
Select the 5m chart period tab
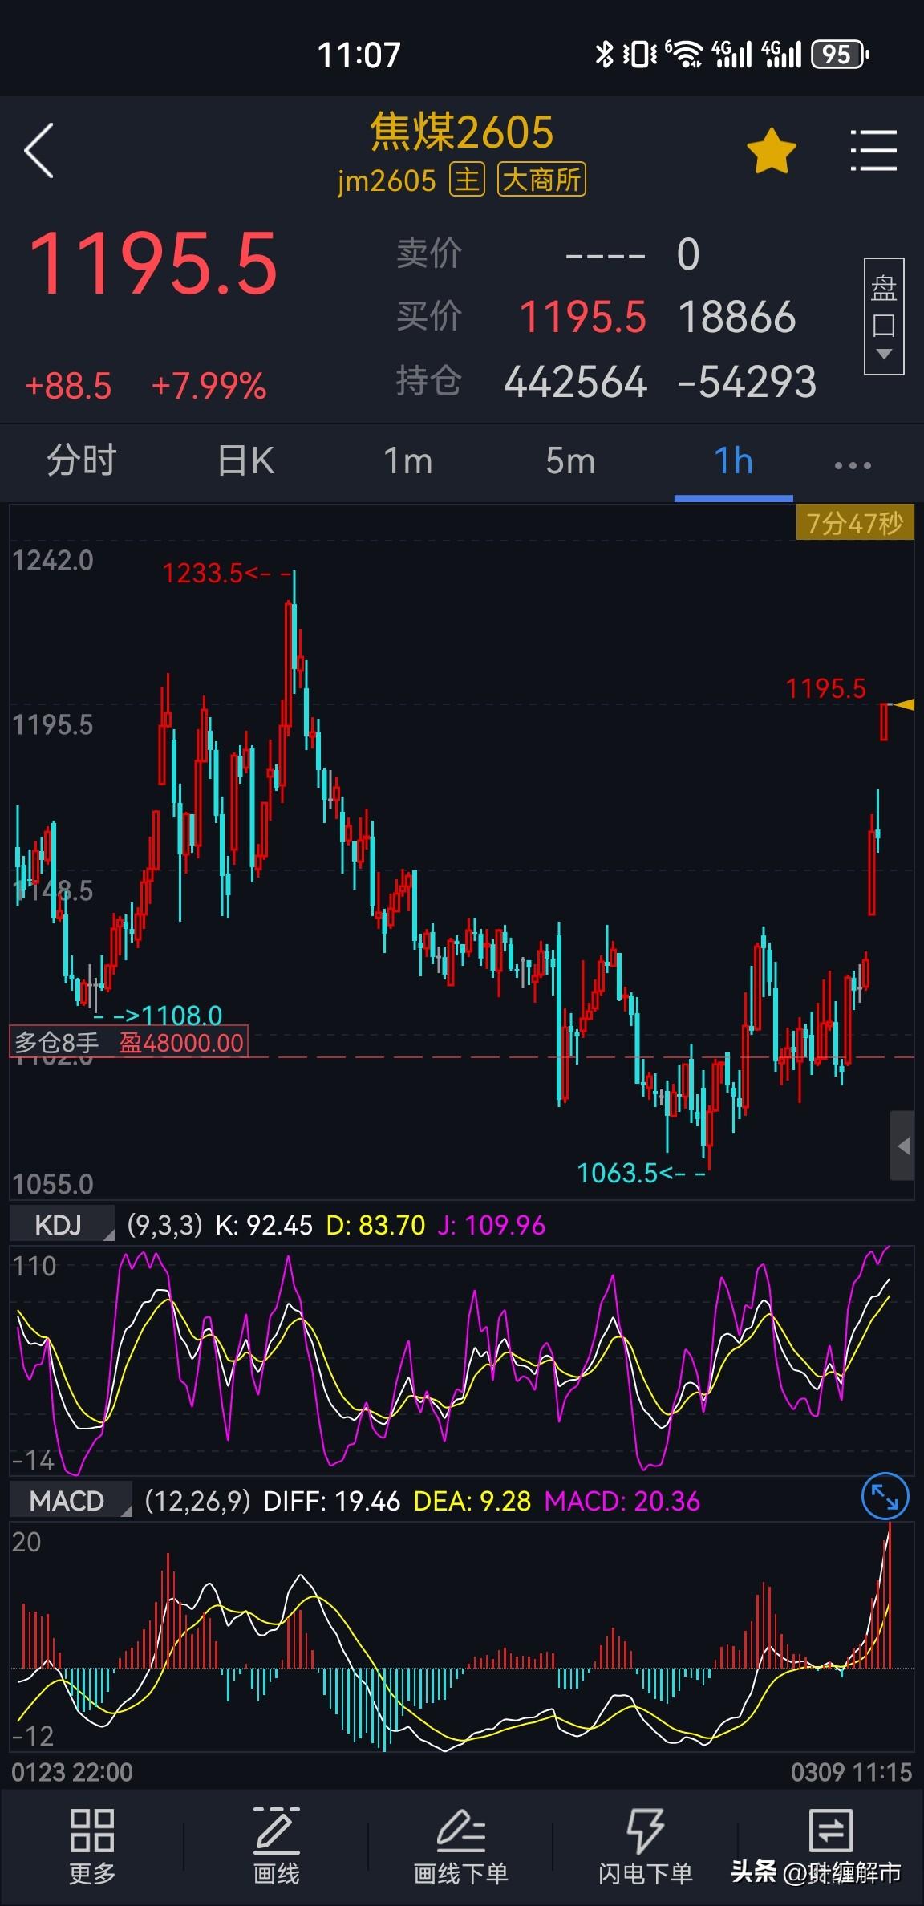tap(570, 461)
